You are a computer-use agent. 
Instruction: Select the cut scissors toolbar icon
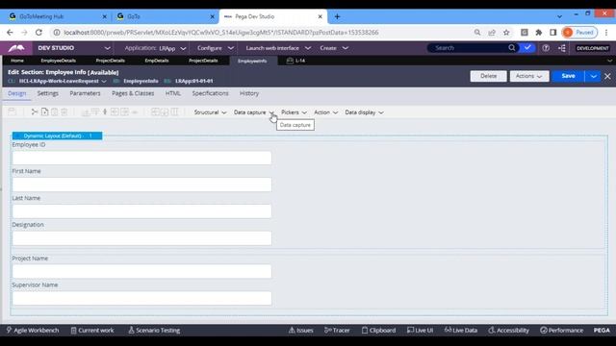[35, 112]
